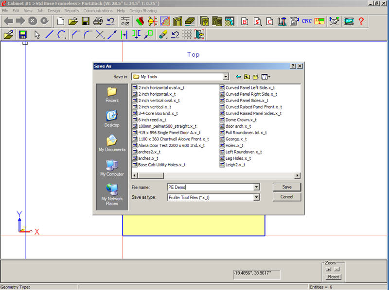The height and width of the screenshot is (290, 389).
Task: Select the file Dome Crown.x_t
Action: [x=238, y=119]
